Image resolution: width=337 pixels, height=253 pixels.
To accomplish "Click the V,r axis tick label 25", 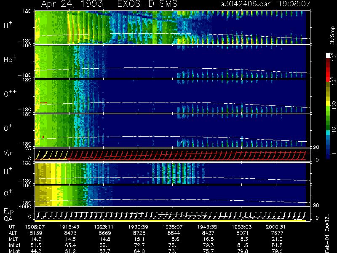I will point(29,148).
